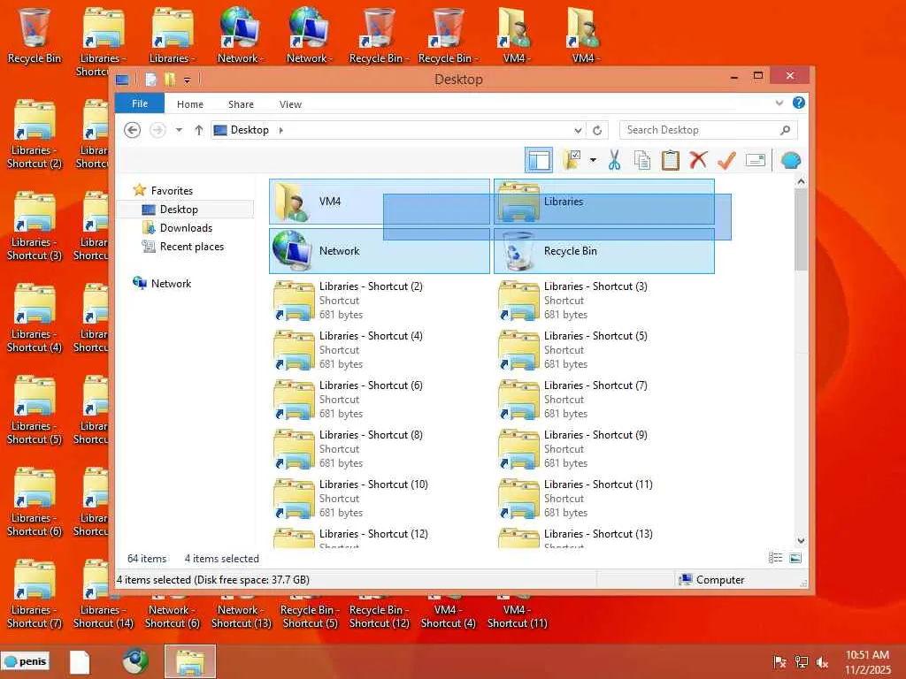906x679 pixels.
Task: Select the Libraries item in Explorer
Action: click(603, 202)
